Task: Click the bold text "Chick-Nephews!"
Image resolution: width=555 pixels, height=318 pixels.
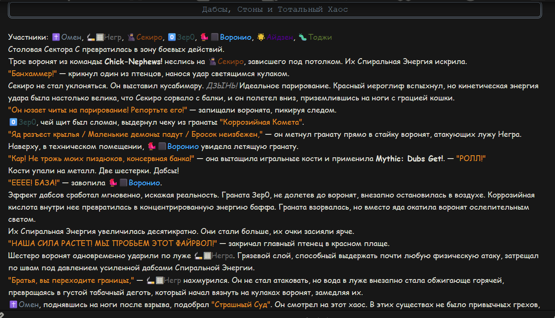Action: coord(133,62)
